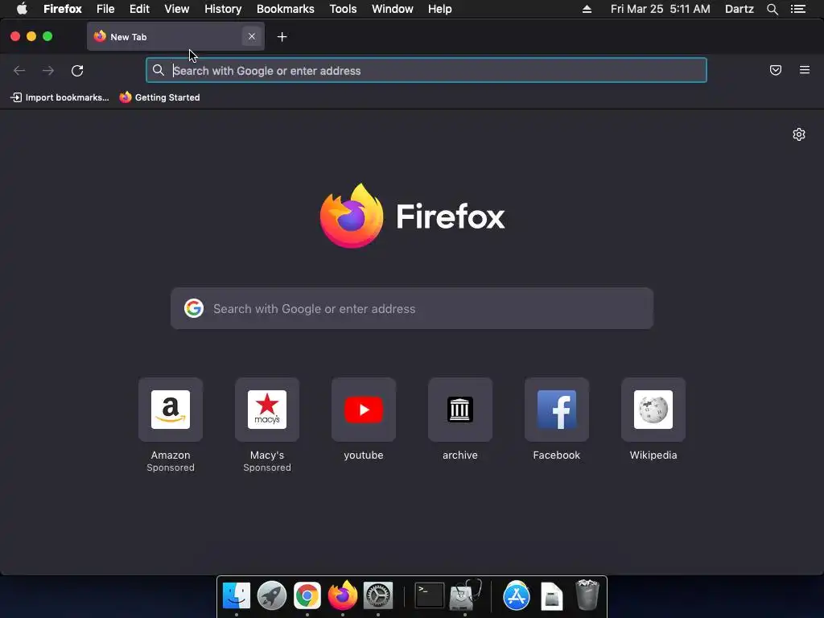The width and height of the screenshot is (824, 618).
Task: Open App Store from the Dock
Action: coord(517,596)
